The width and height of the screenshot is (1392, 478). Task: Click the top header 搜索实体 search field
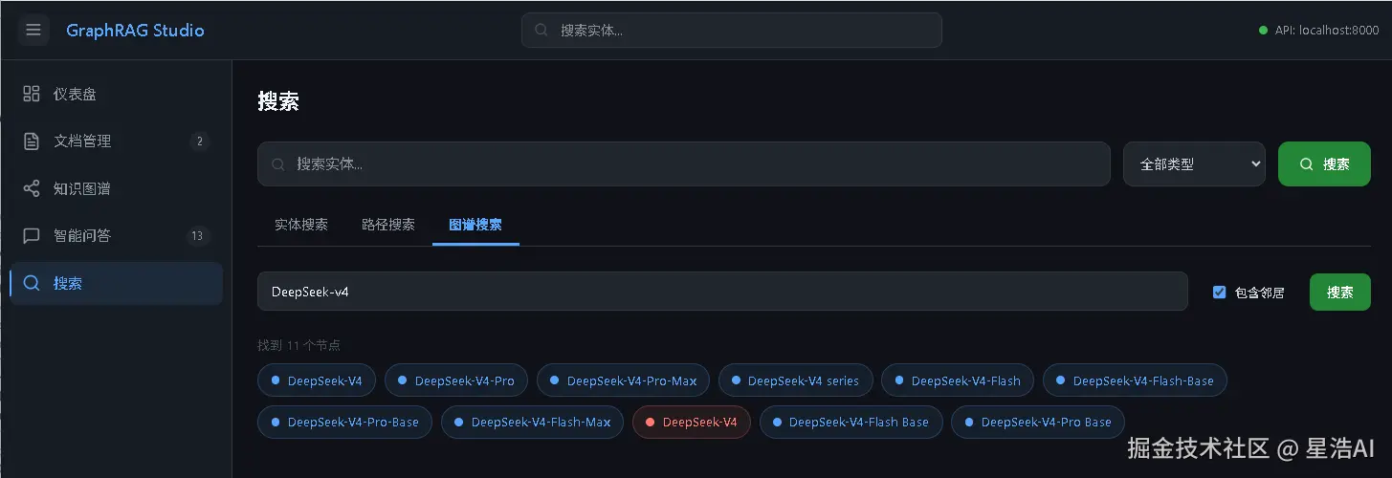tap(732, 31)
